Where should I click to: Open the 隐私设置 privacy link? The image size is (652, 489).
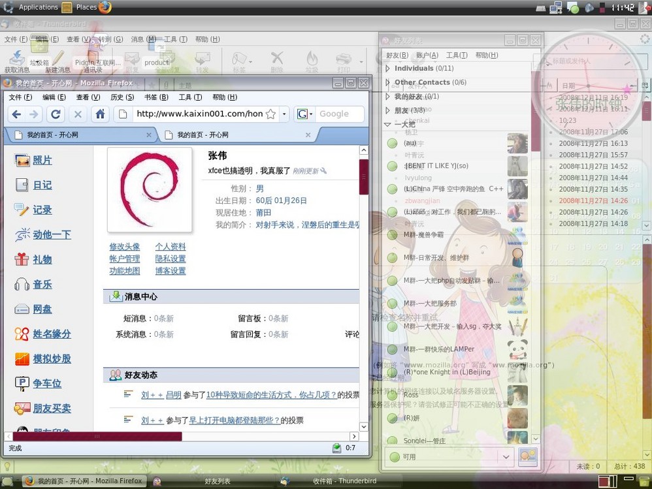pos(171,259)
